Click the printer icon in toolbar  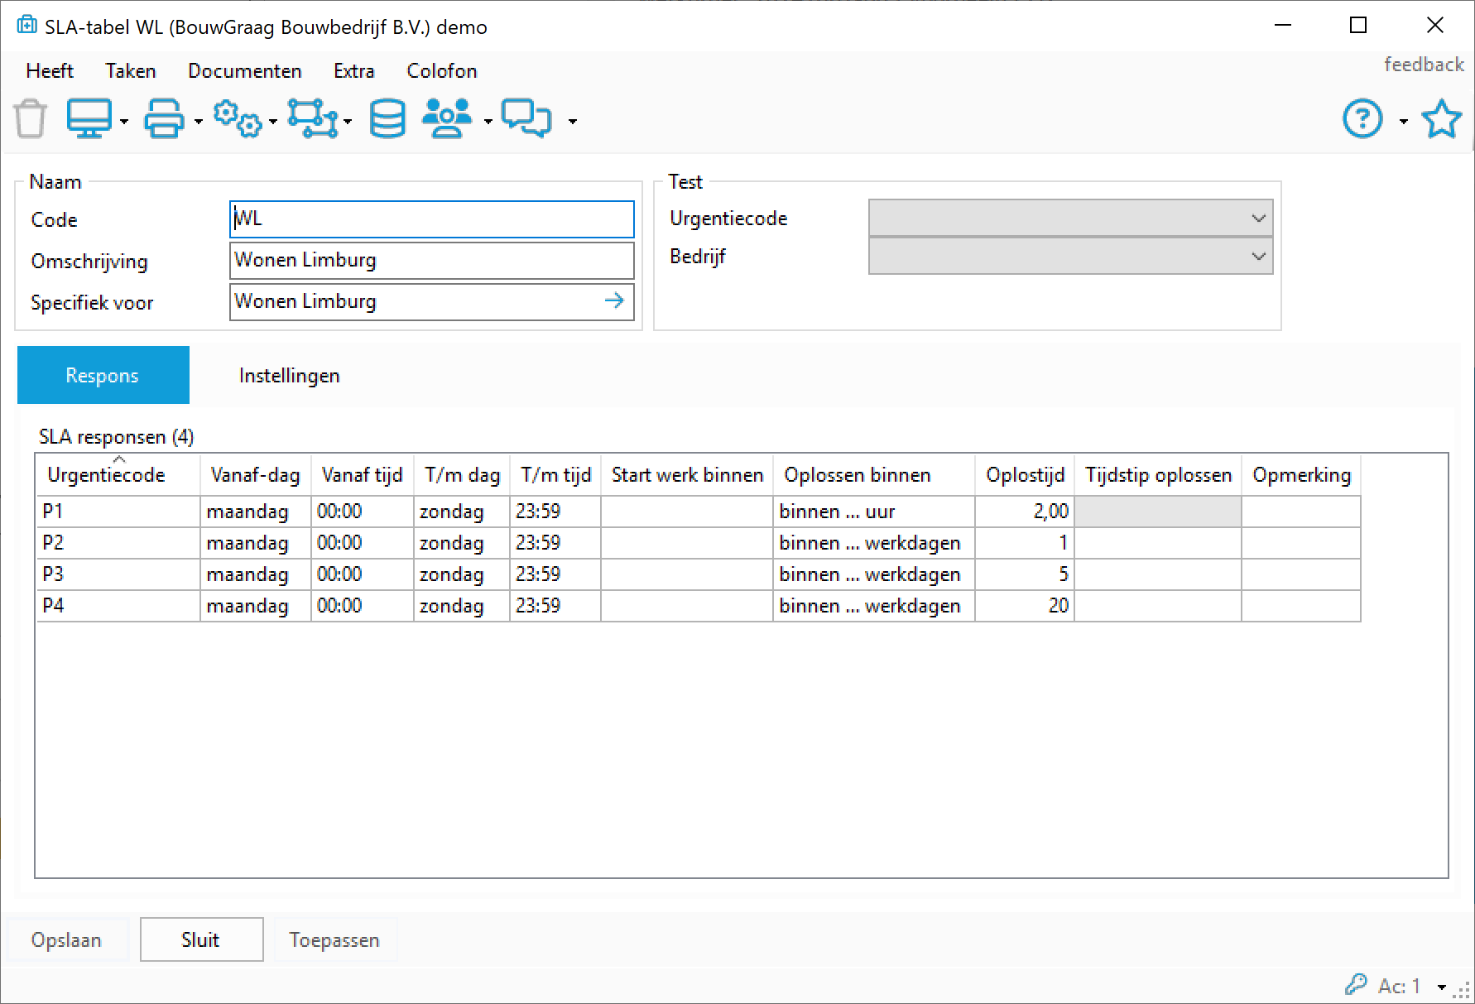[x=164, y=119]
